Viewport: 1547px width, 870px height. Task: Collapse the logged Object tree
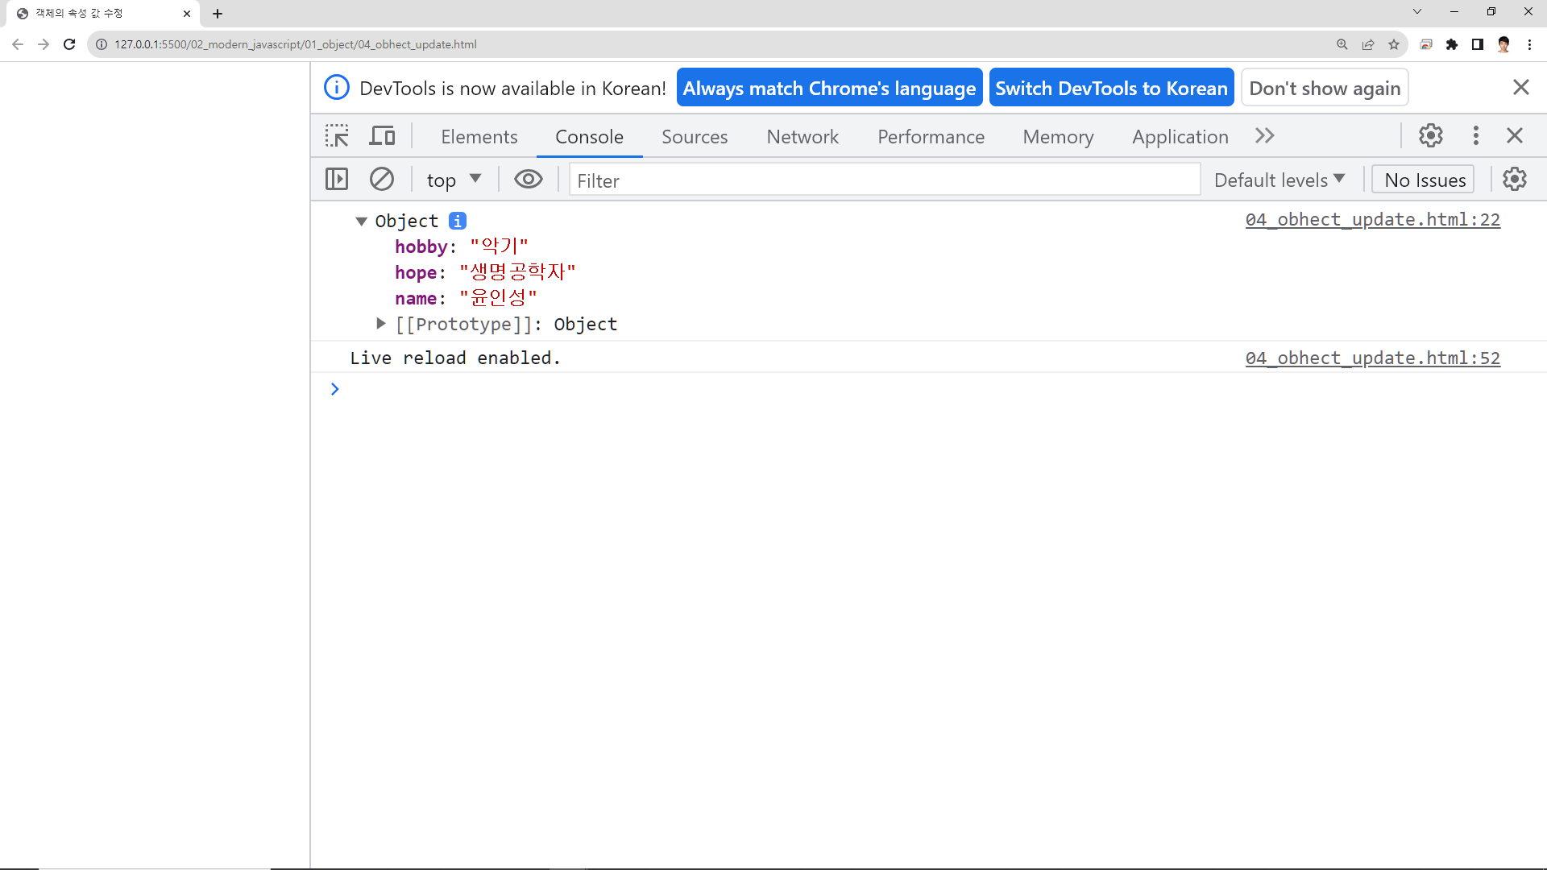tap(362, 221)
